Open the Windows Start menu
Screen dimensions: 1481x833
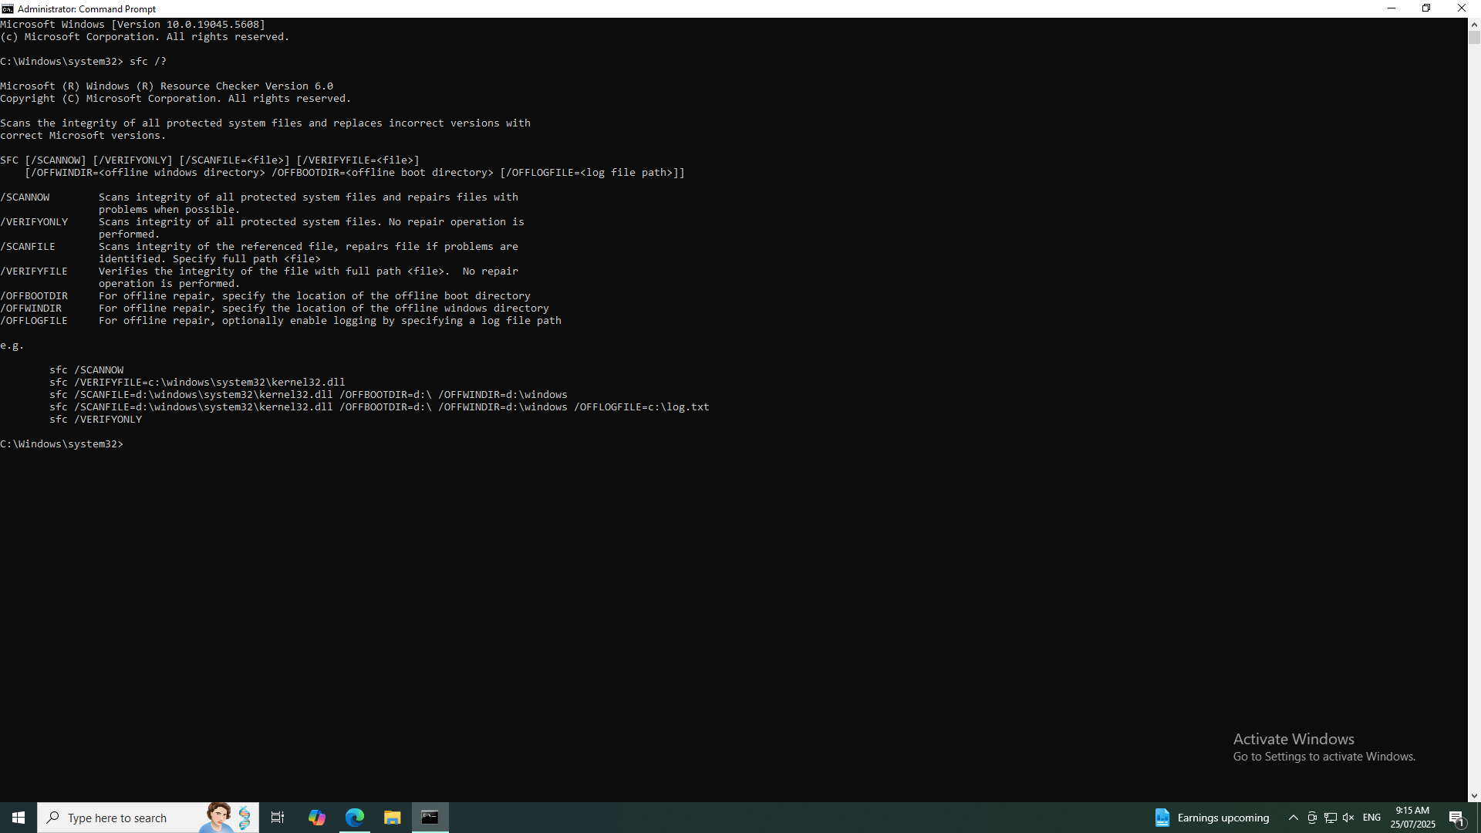[x=19, y=818]
